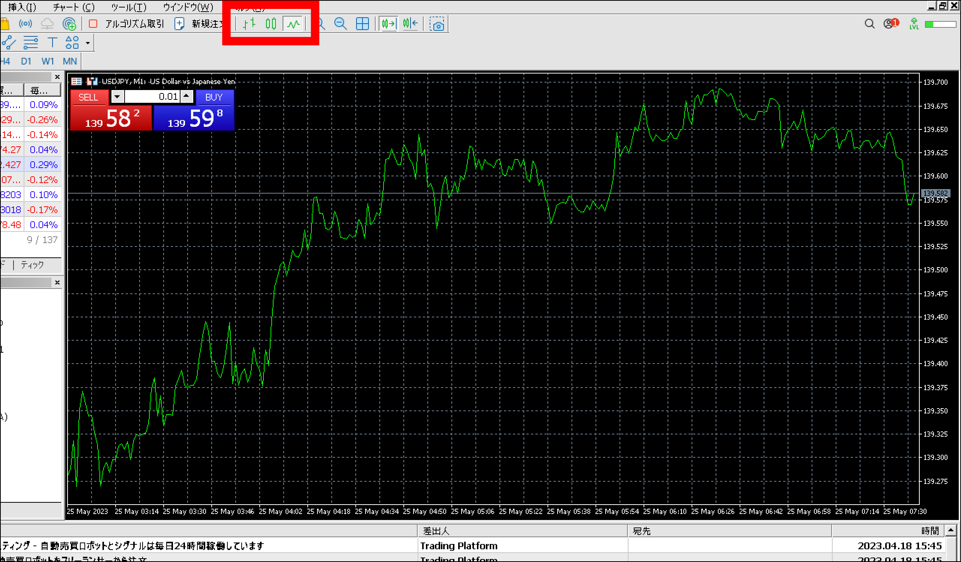Viewport: 961px width, 562px height.
Task: Zoom out of the chart
Action: coord(340,24)
